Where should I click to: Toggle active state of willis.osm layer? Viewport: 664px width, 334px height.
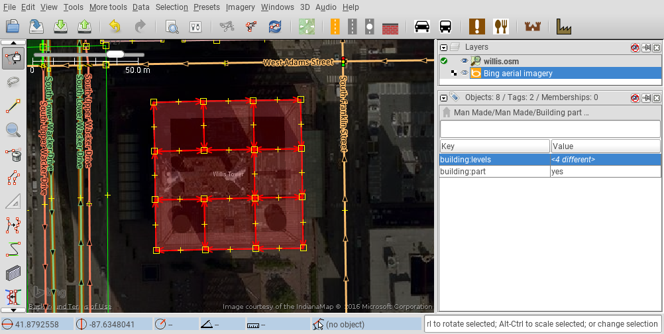(x=444, y=62)
